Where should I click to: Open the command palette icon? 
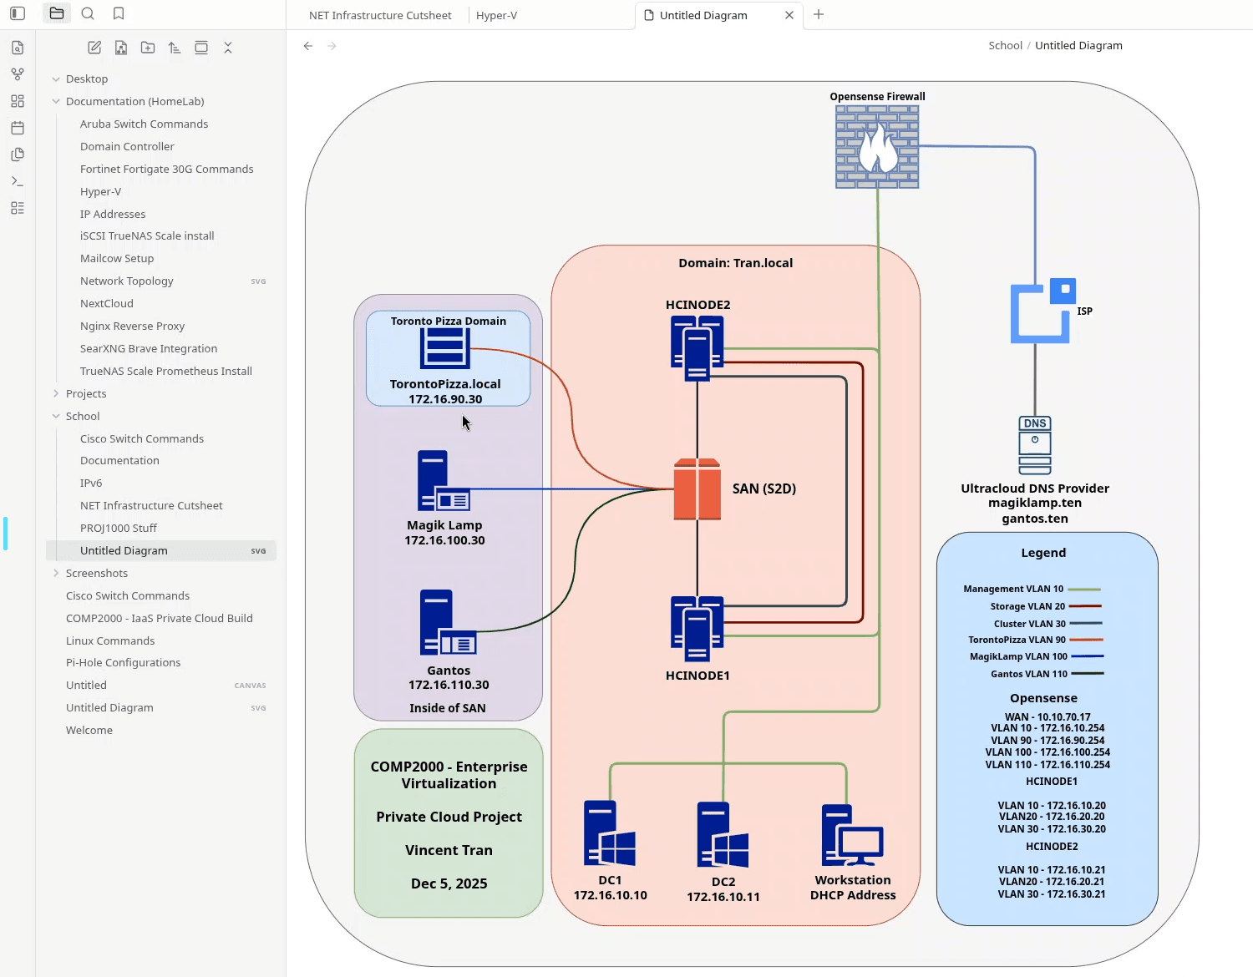point(18,181)
